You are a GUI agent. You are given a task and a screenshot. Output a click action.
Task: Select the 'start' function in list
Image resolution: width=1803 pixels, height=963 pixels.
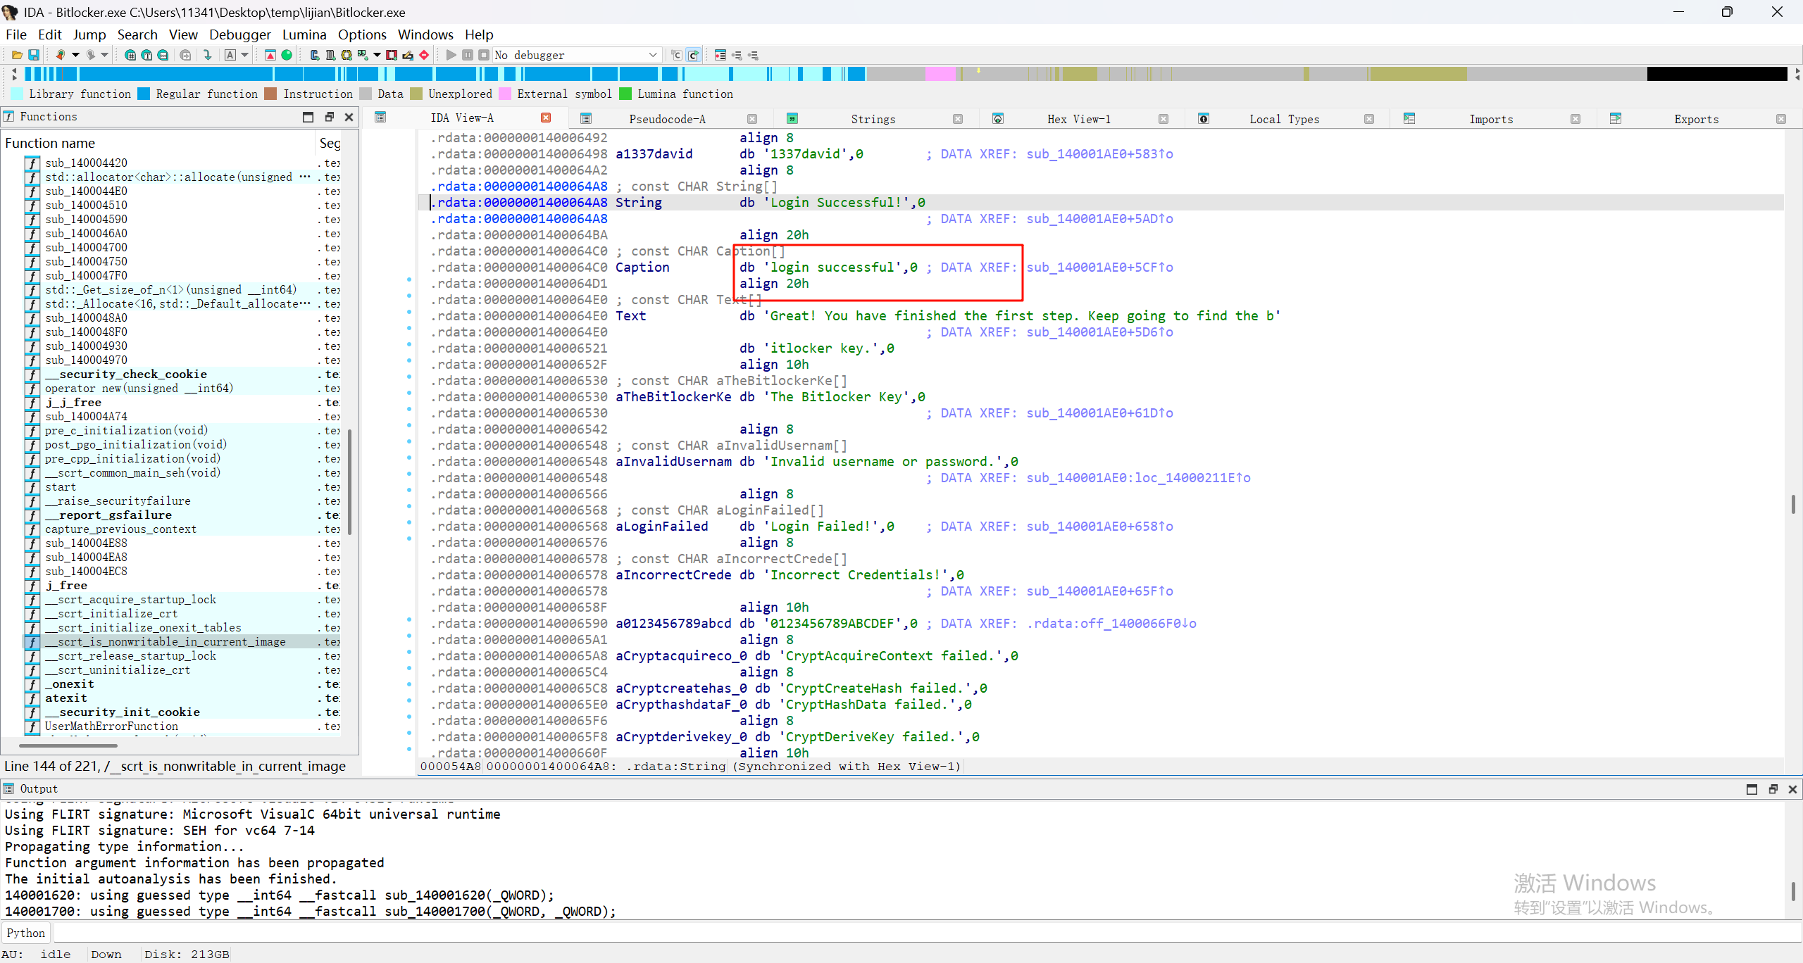point(61,487)
